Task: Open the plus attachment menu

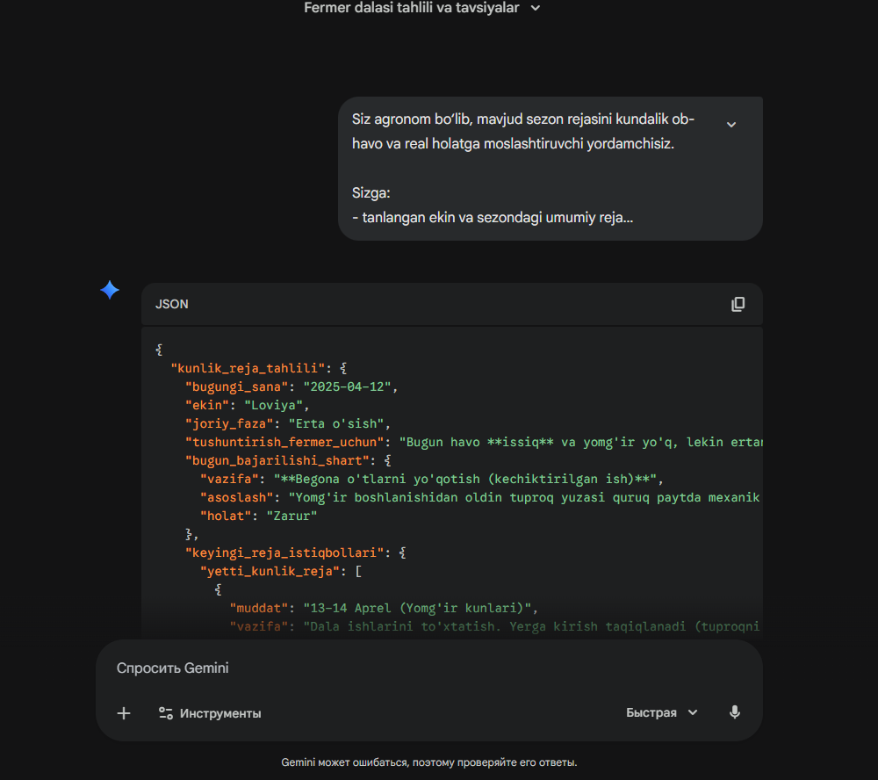Action: pyautogui.click(x=124, y=713)
